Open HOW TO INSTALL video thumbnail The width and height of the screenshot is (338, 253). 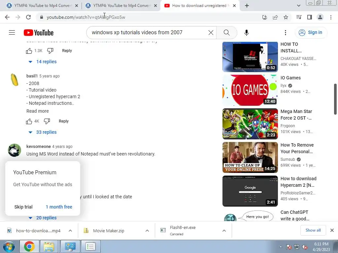[250, 57]
